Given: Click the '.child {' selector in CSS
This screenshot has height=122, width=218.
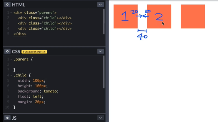Looking at the screenshot, I should click(x=22, y=75).
